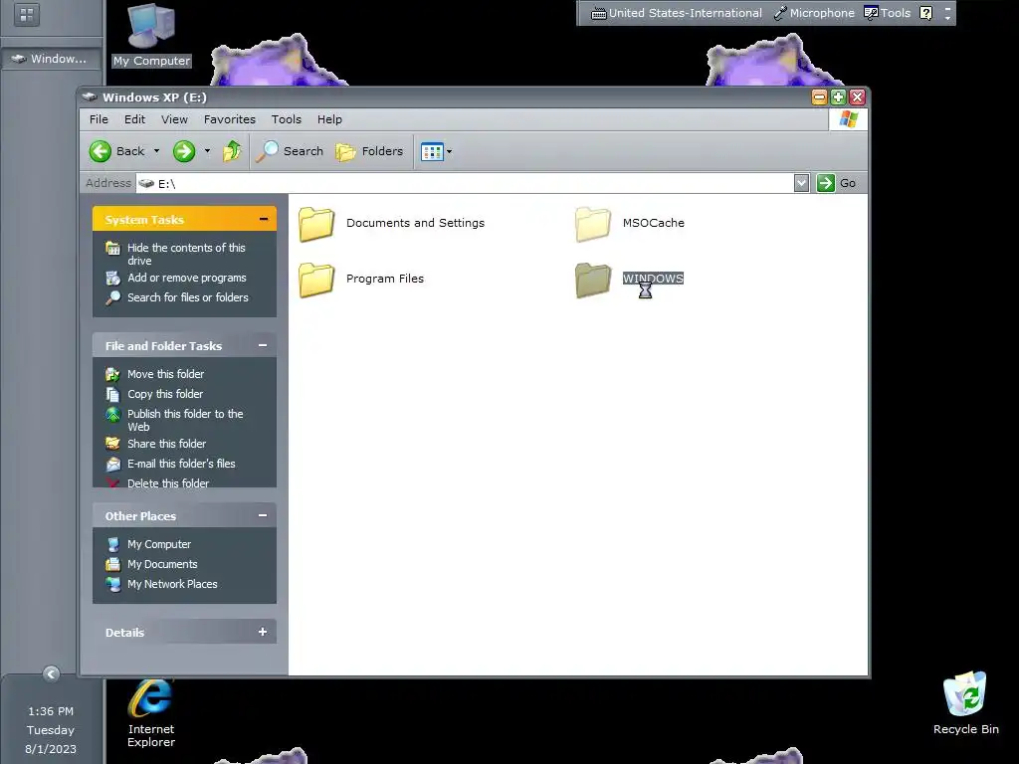Screen dimensions: 1019x764
Task: Click Search for files or folders link
Action: (188, 297)
